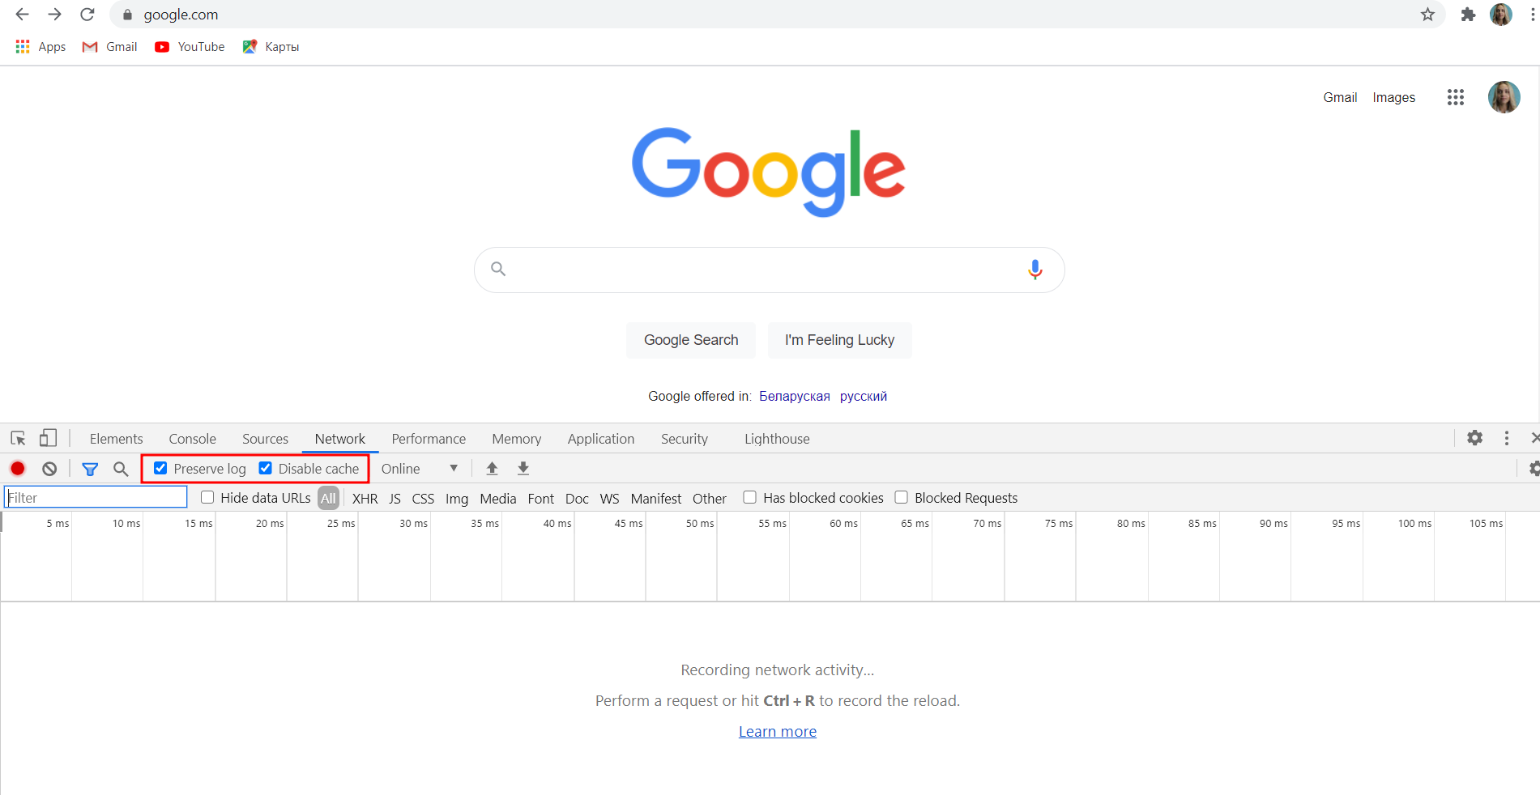1540x795 pixels.
Task: Switch to the Lighthouse tab
Action: coord(777,439)
